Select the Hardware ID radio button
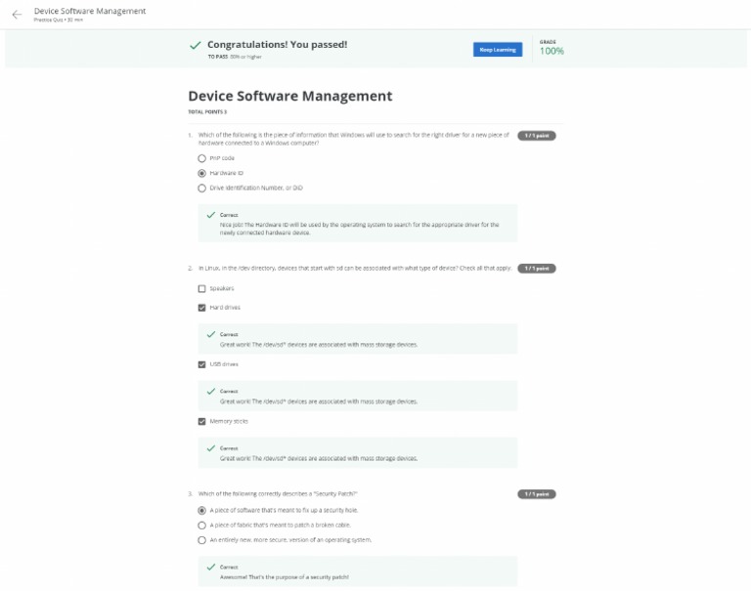 [202, 173]
